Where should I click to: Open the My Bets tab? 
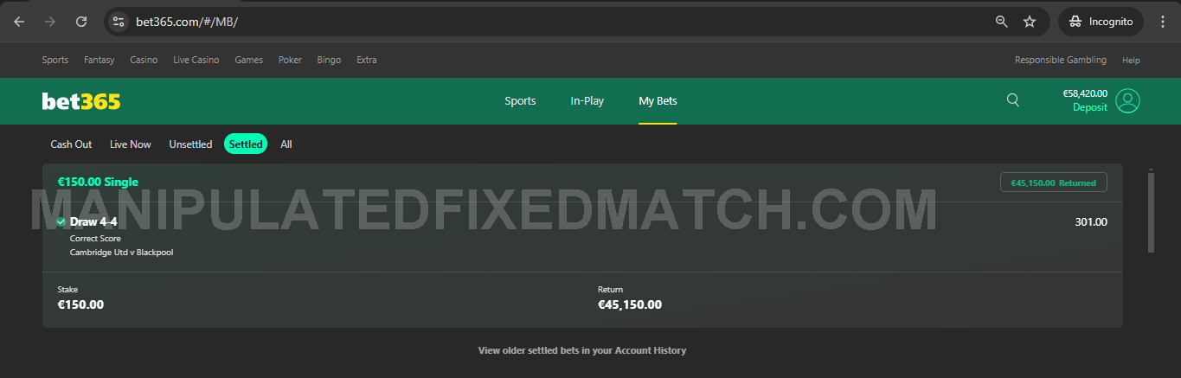[658, 101]
